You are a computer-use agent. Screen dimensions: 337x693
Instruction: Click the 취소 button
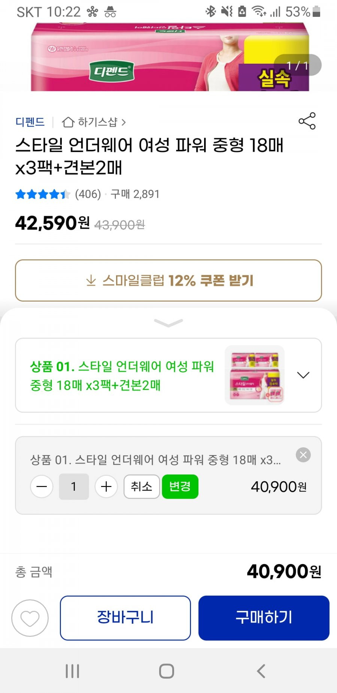click(142, 487)
